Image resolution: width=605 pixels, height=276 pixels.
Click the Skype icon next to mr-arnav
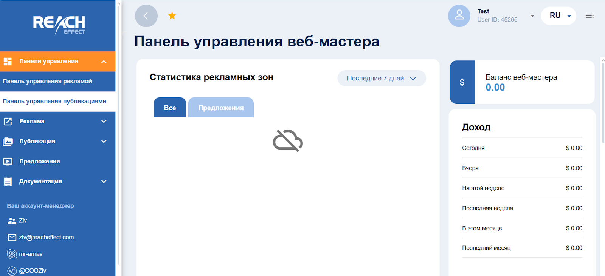[12, 254]
